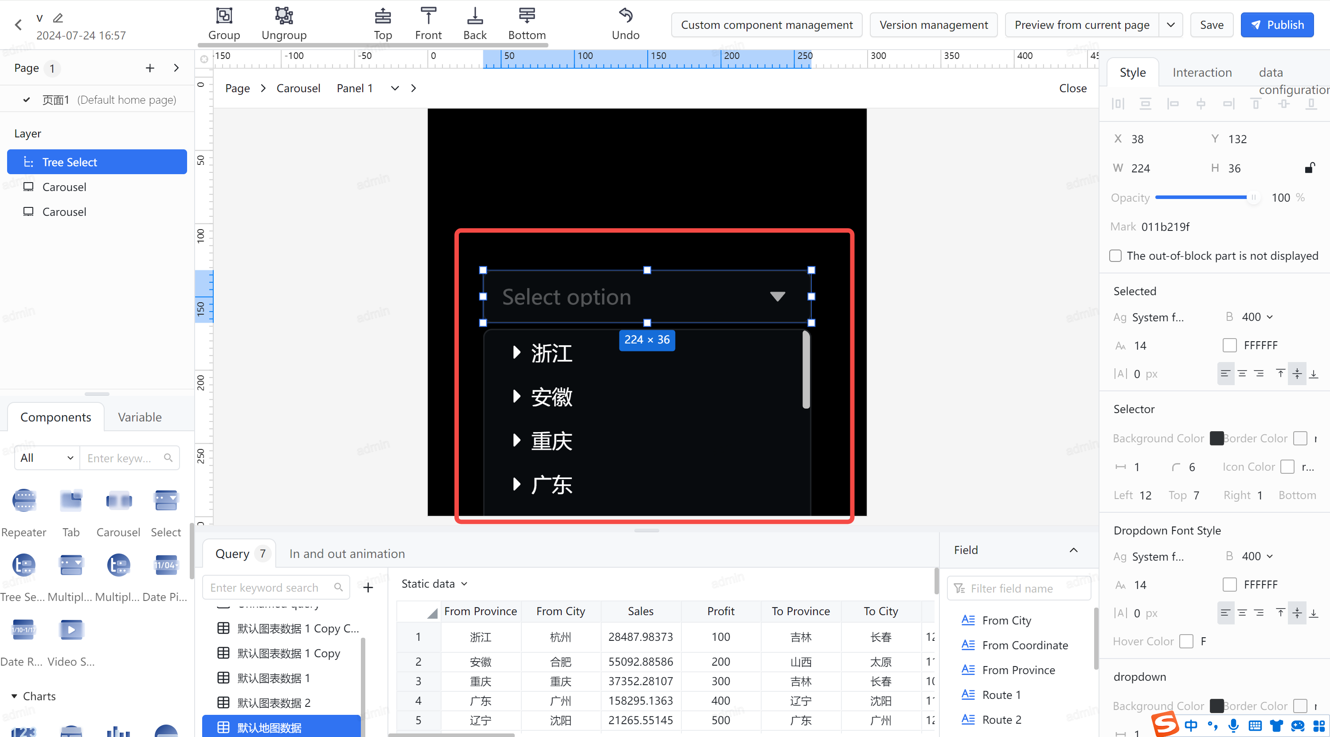Close the panel editing view
Image resolution: width=1330 pixels, height=737 pixels.
click(1072, 88)
